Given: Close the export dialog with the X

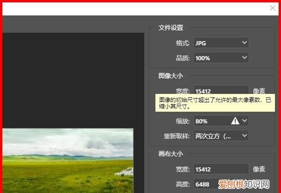Looking at the screenshot, I should coord(273,8).
